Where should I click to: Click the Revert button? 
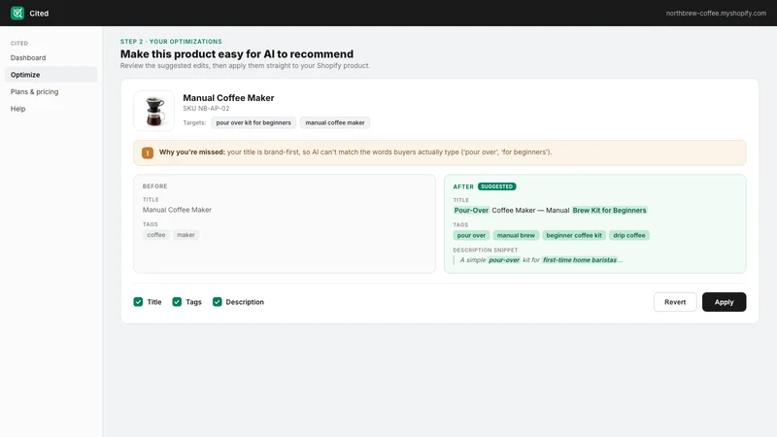coord(675,302)
